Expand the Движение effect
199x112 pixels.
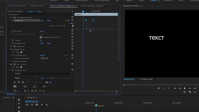pyautogui.click(x=8, y=46)
